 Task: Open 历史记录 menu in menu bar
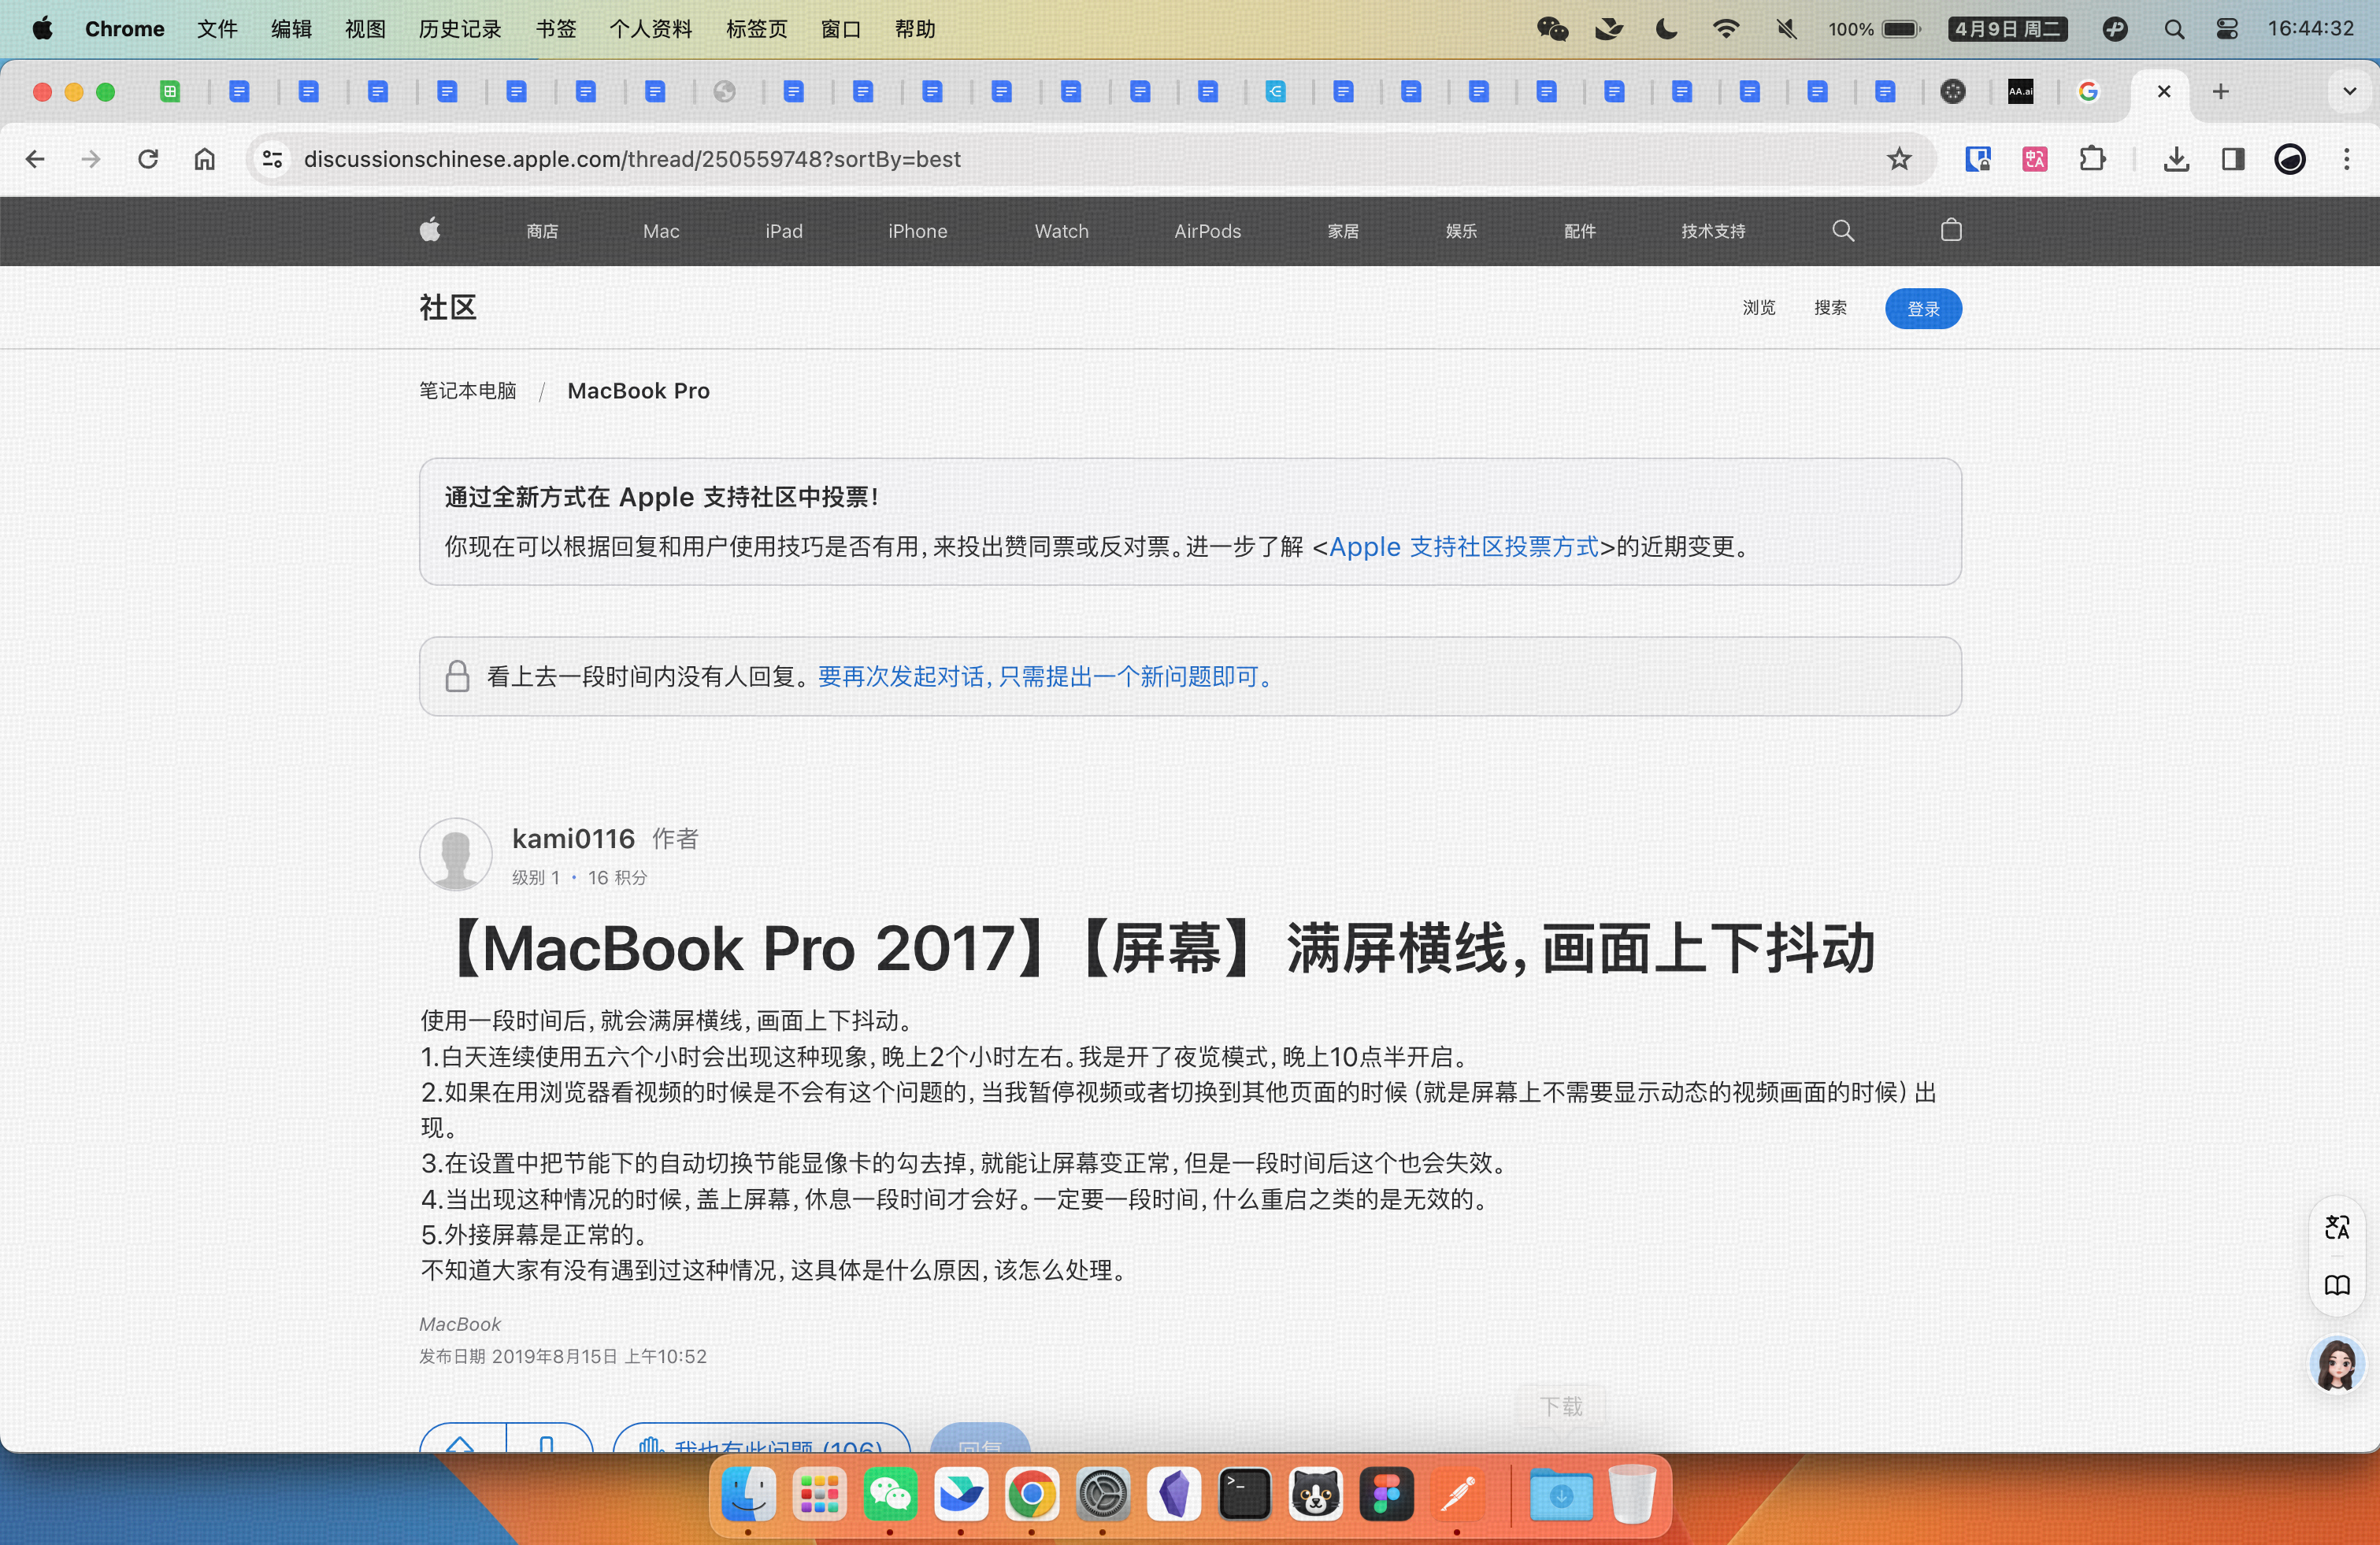pyautogui.click(x=459, y=29)
